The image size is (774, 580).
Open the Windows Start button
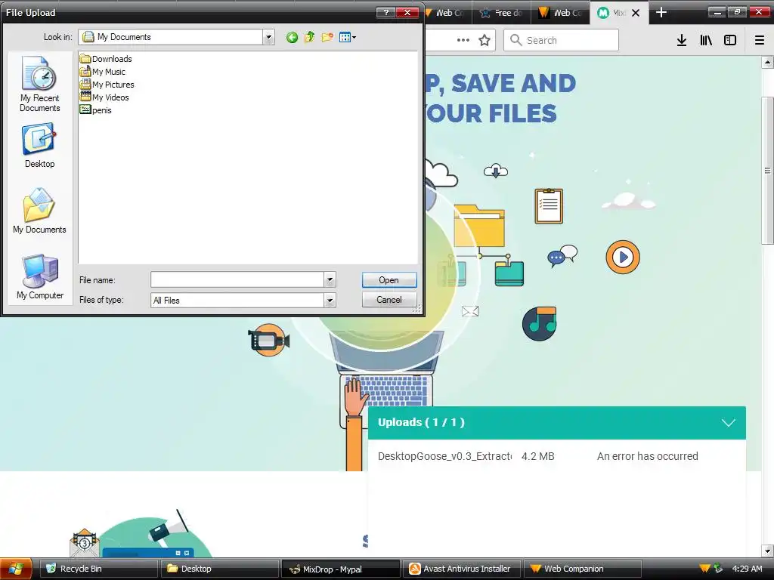[16, 569]
